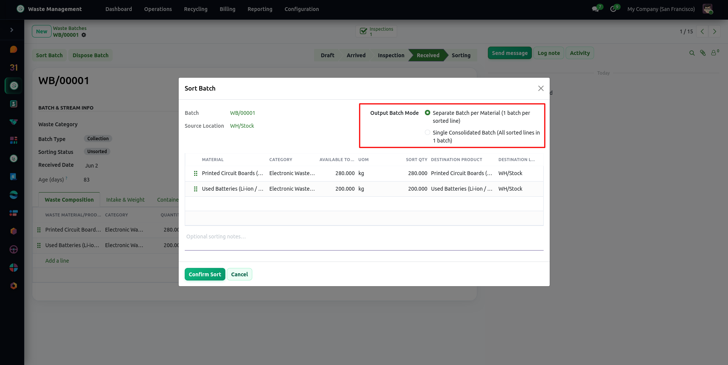Click the Sort Qty column header
This screenshot has height=365, width=728.
pyautogui.click(x=417, y=160)
